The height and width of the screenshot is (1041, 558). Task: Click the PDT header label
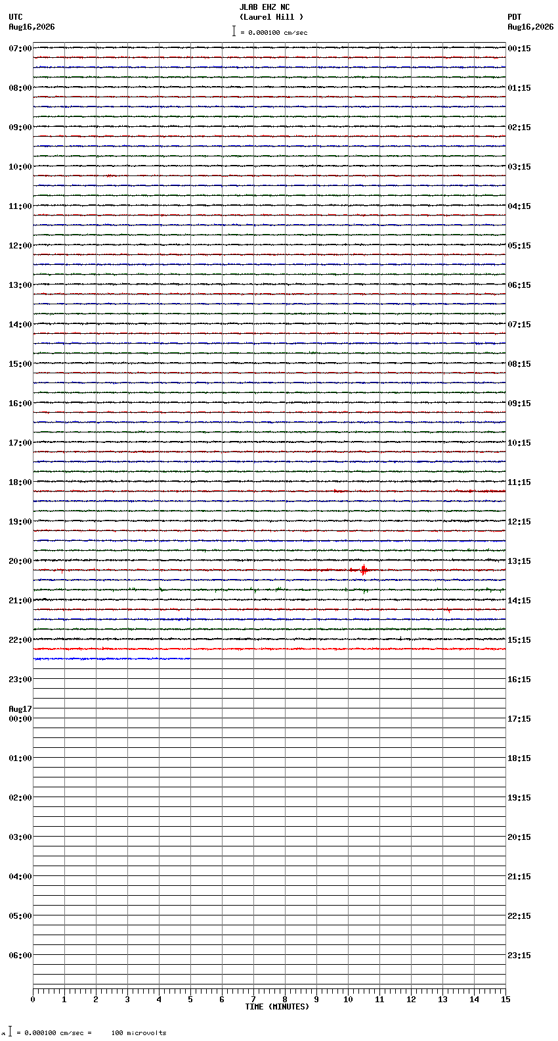click(x=514, y=17)
